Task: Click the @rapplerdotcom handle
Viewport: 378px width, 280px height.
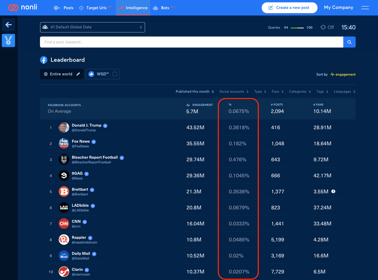Action: [84, 242]
